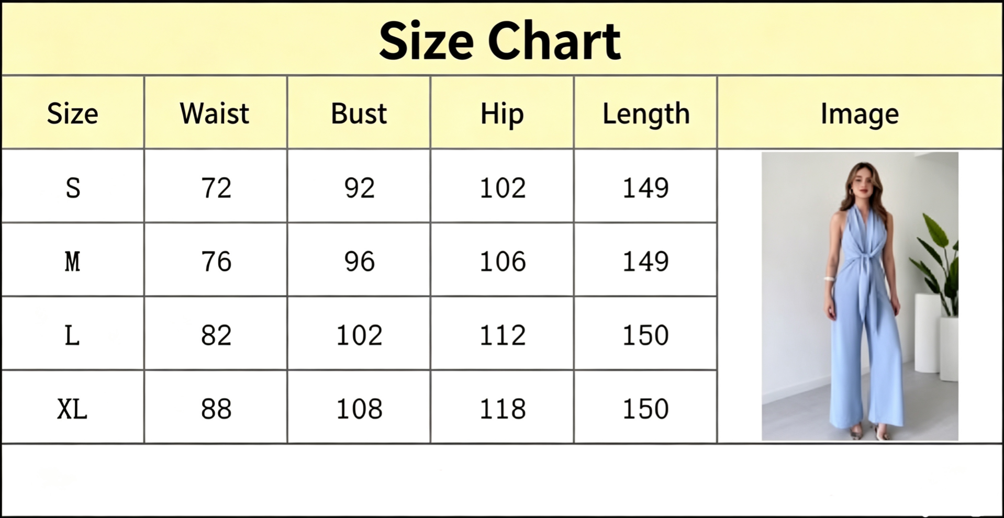Select the Waist column header
Viewport: 1004px width, 518px height.
coord(215,114)
